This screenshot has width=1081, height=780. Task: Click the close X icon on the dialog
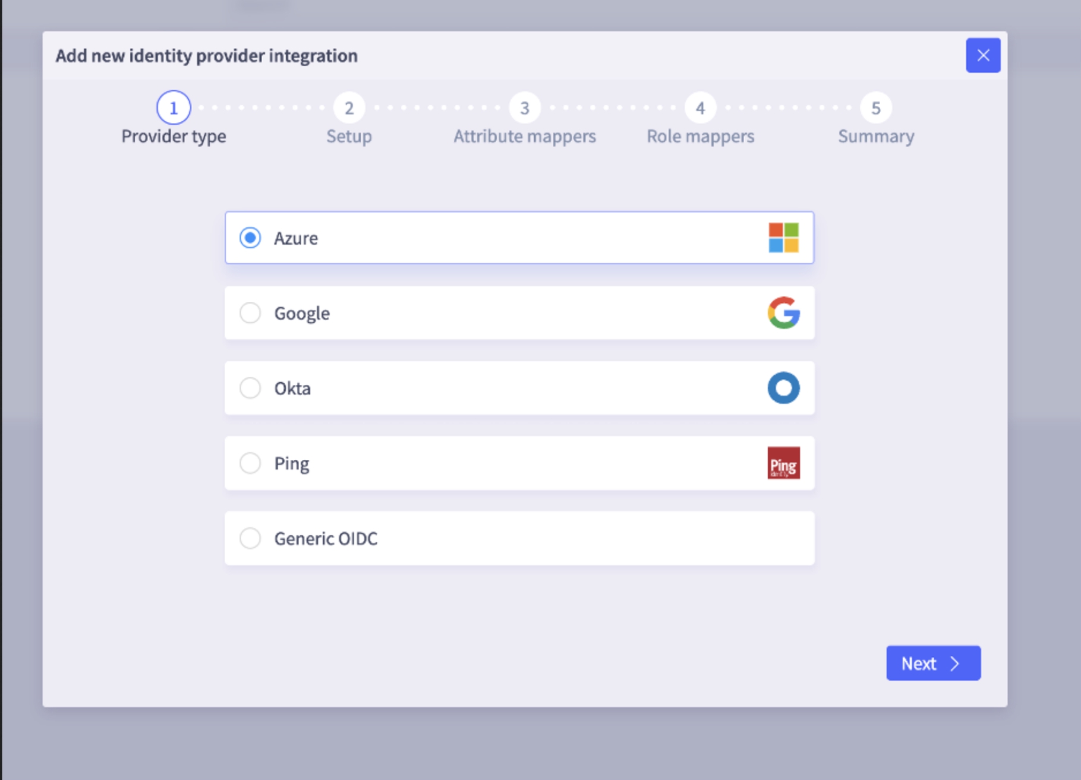(x=983, y=55)
